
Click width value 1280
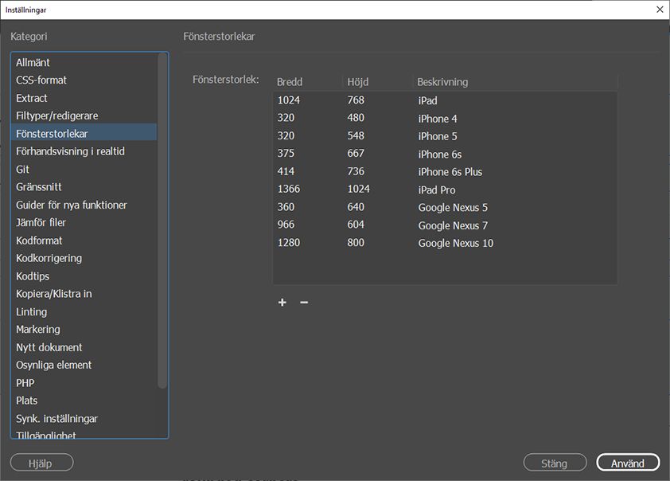[x=288, y=242]
